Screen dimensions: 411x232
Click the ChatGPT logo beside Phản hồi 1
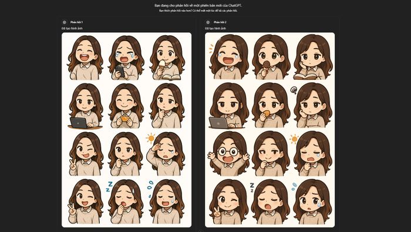tap(65, 22)
